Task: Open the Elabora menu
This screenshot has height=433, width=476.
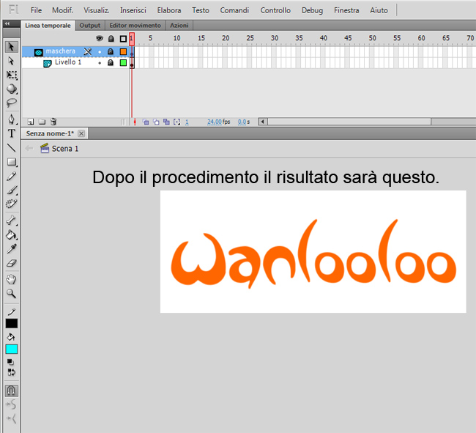Action: pyautogui.click(x=169, y=10)
